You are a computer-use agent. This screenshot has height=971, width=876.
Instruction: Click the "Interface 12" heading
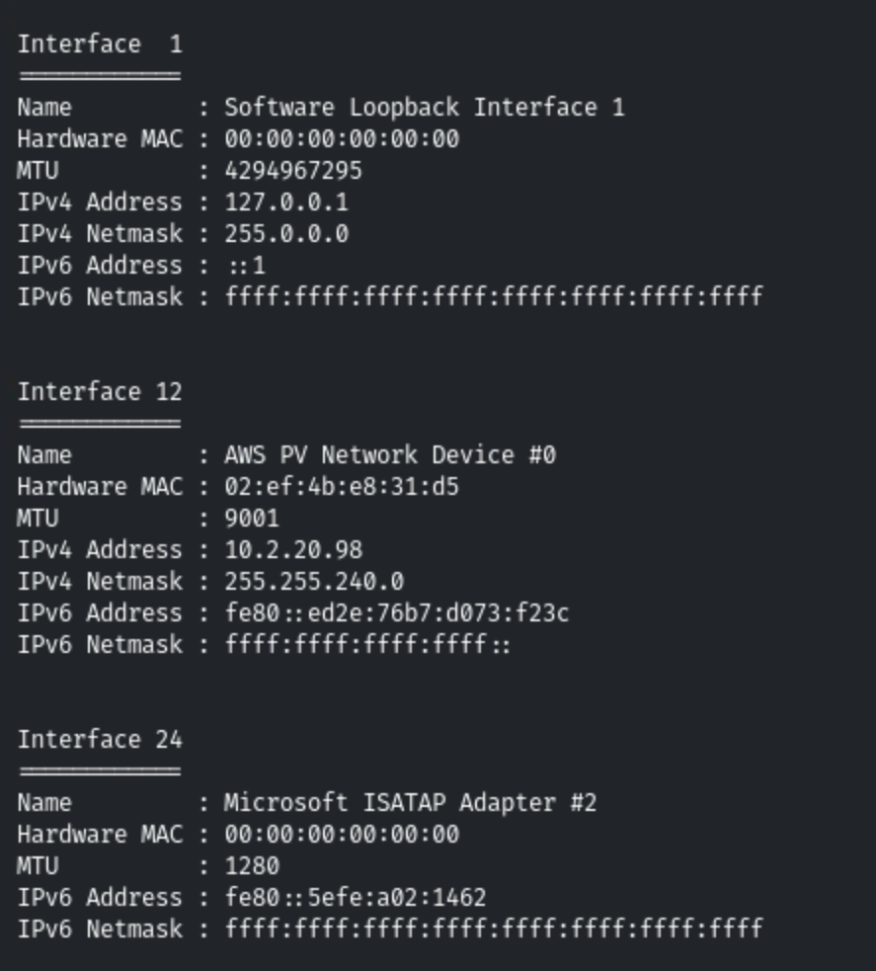coord(100,392)
